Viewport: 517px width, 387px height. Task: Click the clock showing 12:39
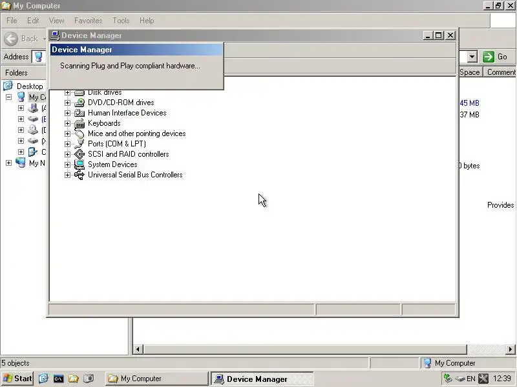pyautogui.click(x=502, y=379)
